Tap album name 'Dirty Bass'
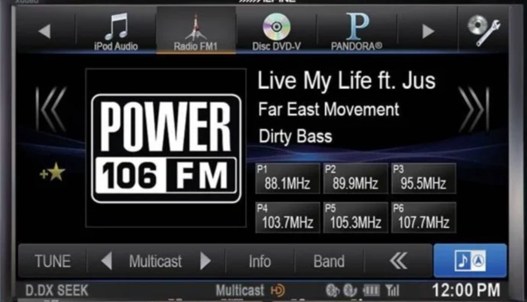 (295, 136)
